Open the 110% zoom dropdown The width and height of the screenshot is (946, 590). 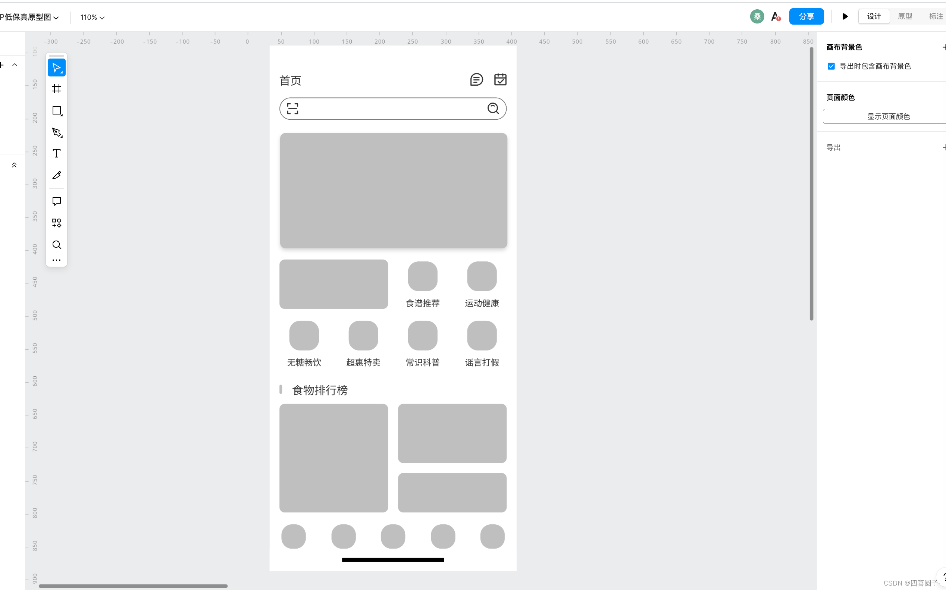pos(92,18)
